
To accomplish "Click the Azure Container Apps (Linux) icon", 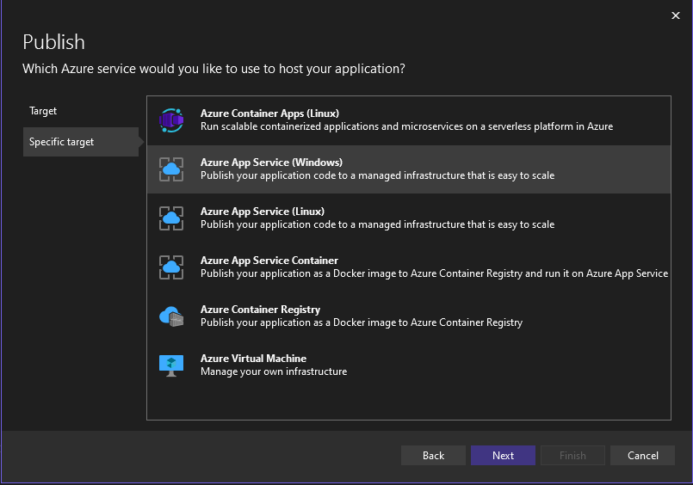I will [171, 120].
